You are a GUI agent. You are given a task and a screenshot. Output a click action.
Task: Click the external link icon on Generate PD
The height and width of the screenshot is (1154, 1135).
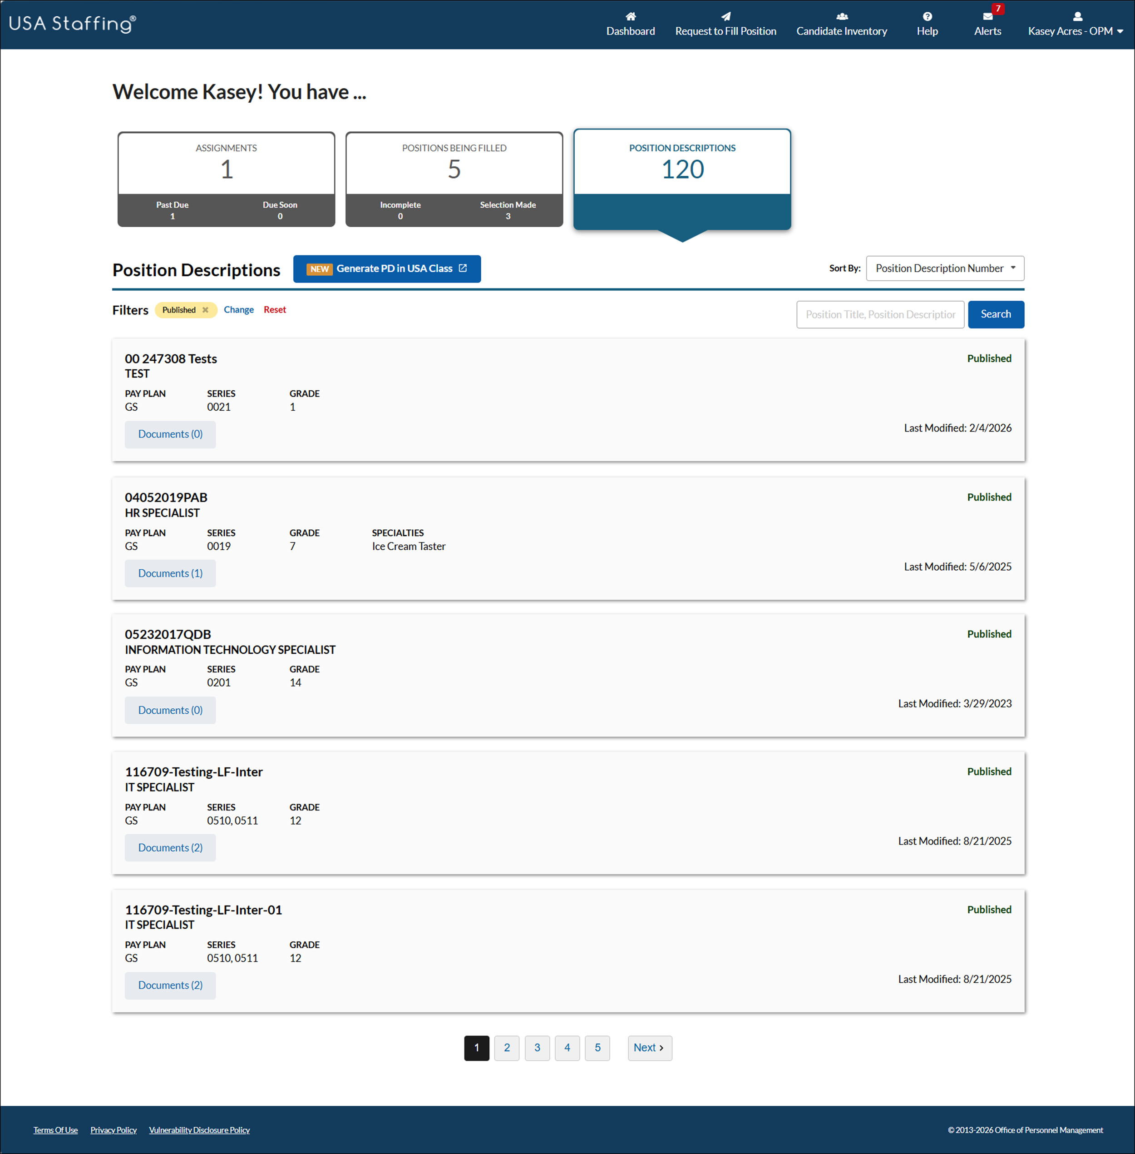pos(463,269)
